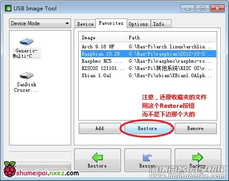Select the Raspbmc RC5 list entry
Viewport: 229px width, 181px height.
coord(148,61)
